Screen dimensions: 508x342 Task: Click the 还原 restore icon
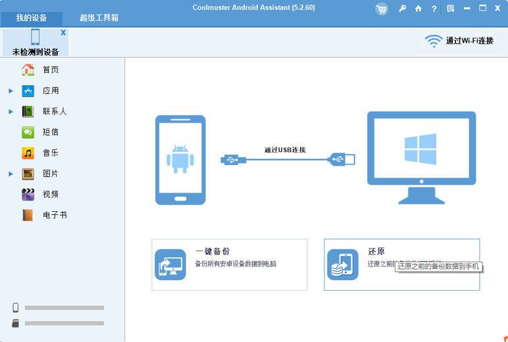point(343,264)
